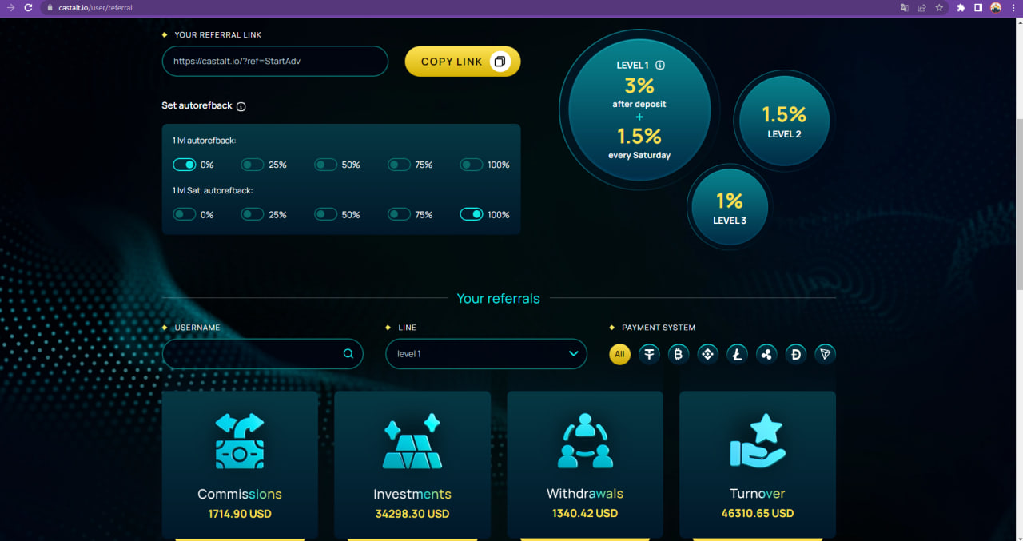Bookmark this page with the star

(x=939, y=8)
